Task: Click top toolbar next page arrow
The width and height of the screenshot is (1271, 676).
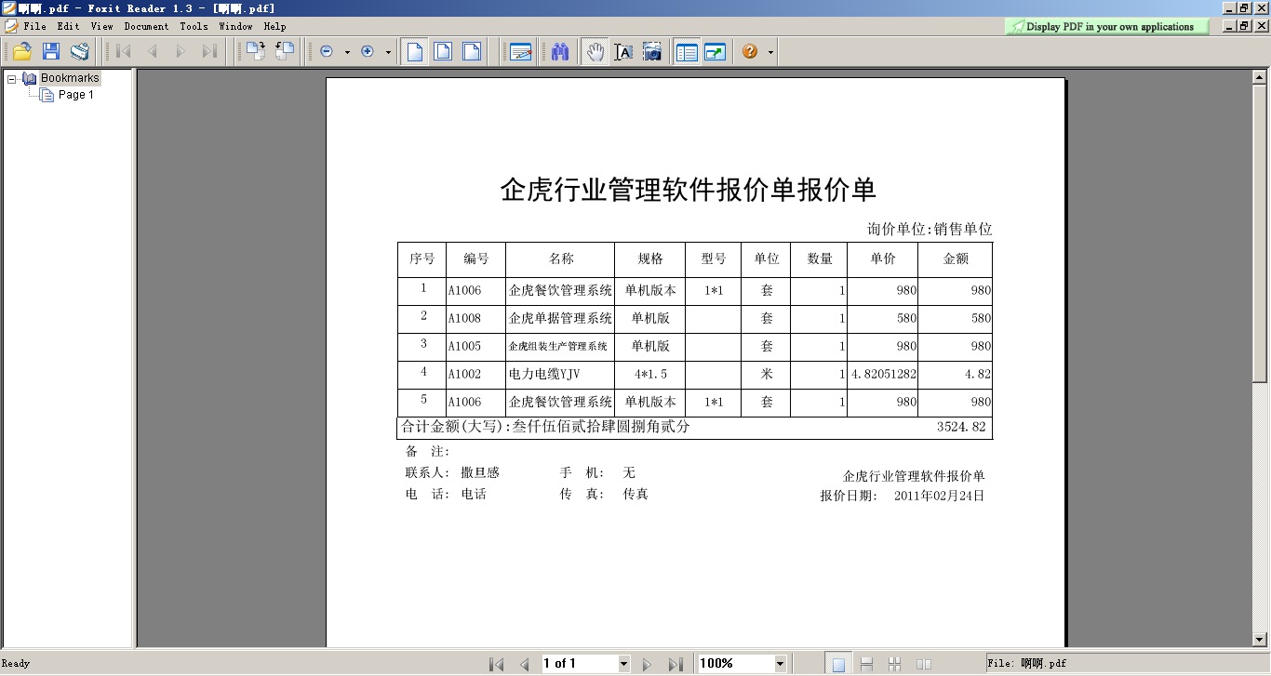Action: 181,52
